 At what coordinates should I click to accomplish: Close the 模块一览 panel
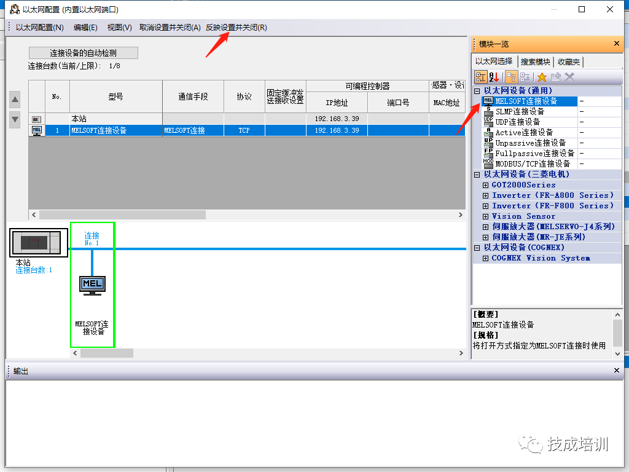click(617, 44)
